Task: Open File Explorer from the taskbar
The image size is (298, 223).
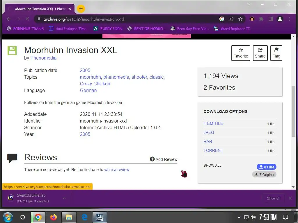Action: [x=69, y=217]
